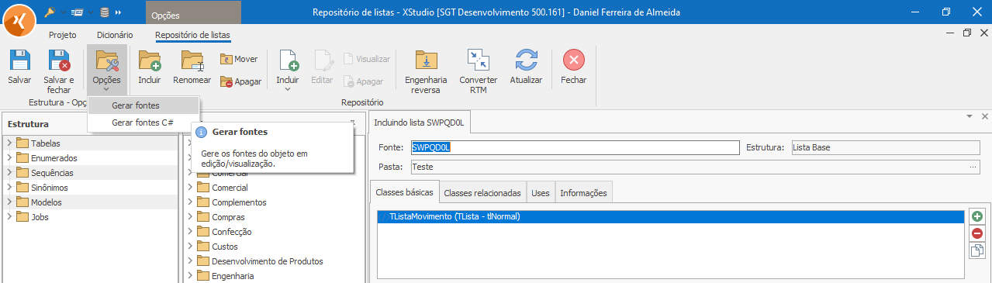Image resolution: width=992 pixels, height=283 pixels.
Task: Expand the Compras folder node
Action: (190, 217)
